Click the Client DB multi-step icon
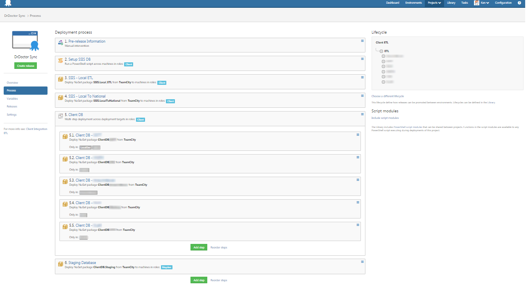The width and height of the screenshot is (526, 289). 61,116
